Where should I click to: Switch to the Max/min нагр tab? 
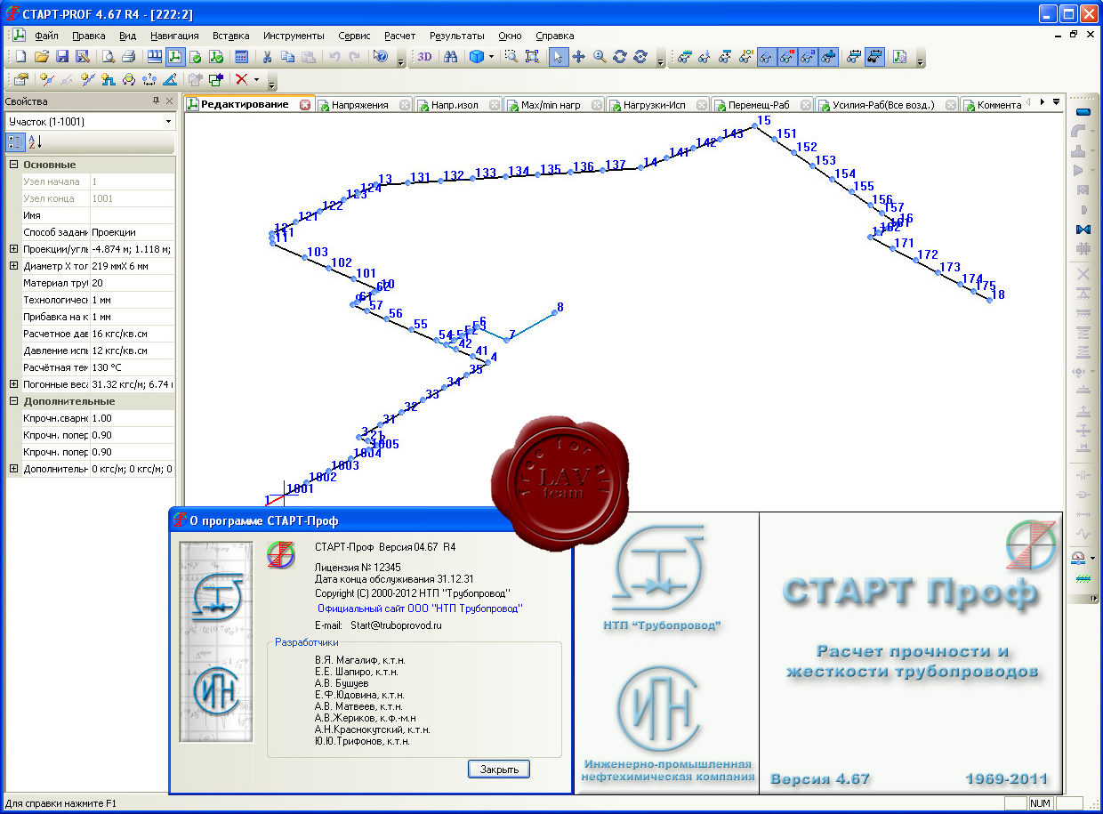pyautogui.click(x=555, y=105)
